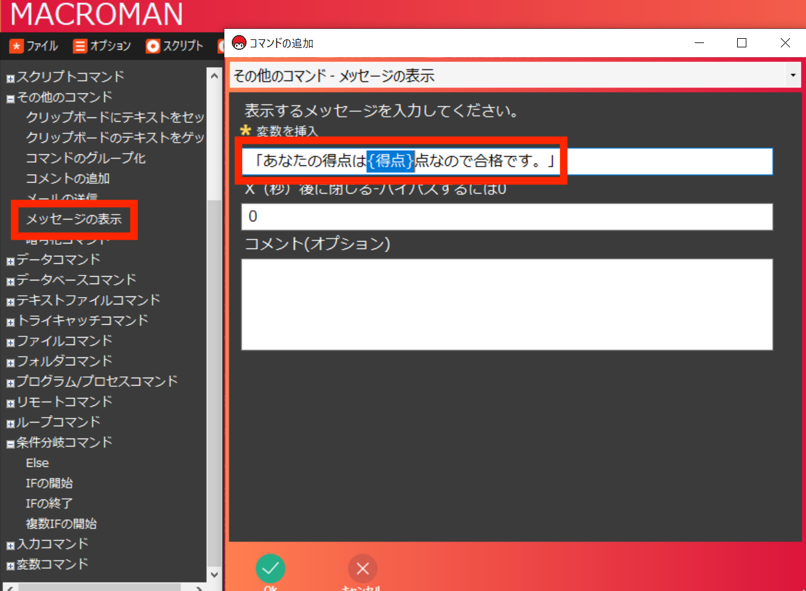This screenshot has width=806, height=591.
Task: Click the コマンドの追加 window app icon
Action: [x=239, y=43]
